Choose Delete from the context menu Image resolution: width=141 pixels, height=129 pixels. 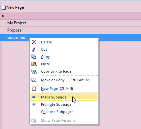pos(64,42)
